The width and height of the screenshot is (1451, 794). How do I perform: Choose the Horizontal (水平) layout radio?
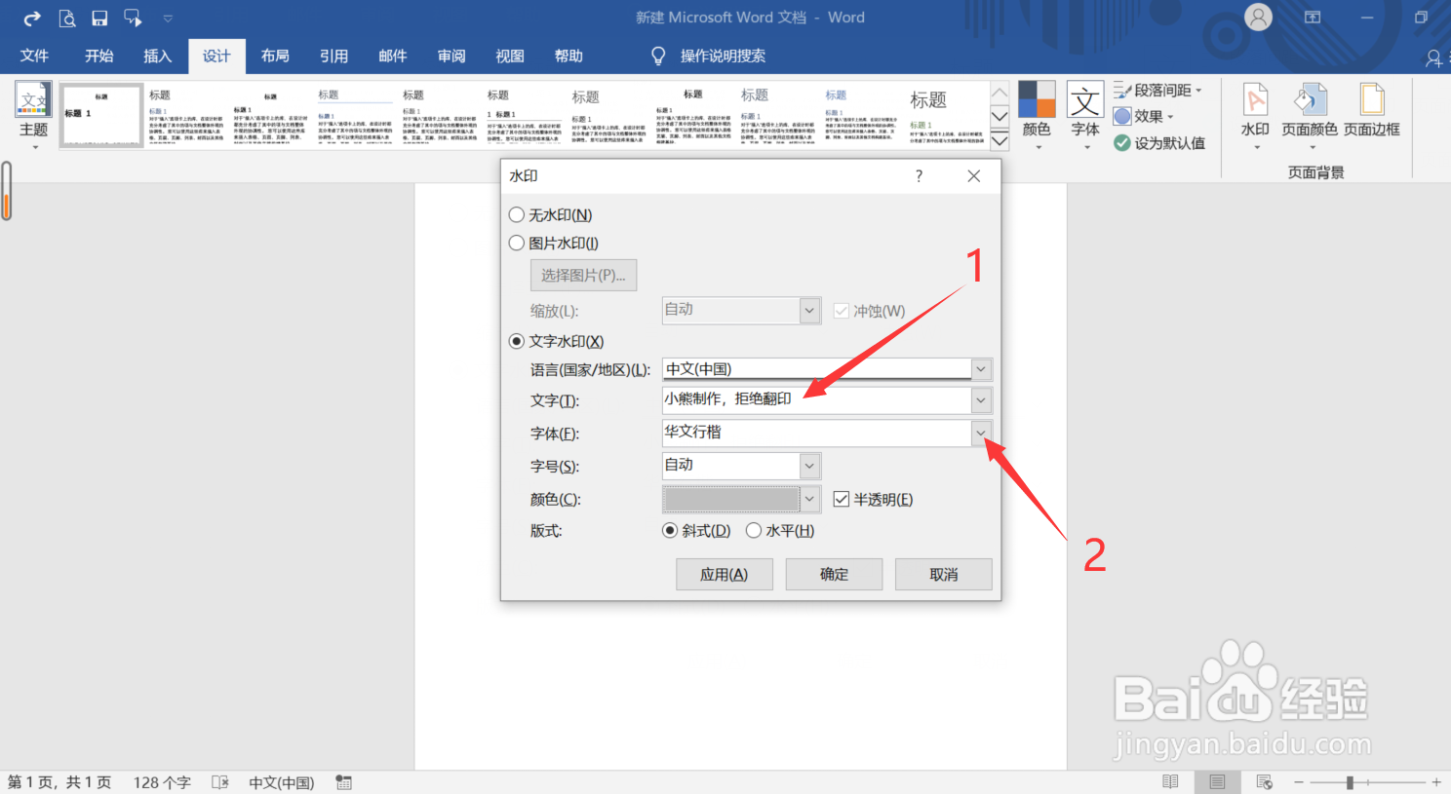(754, 531)
